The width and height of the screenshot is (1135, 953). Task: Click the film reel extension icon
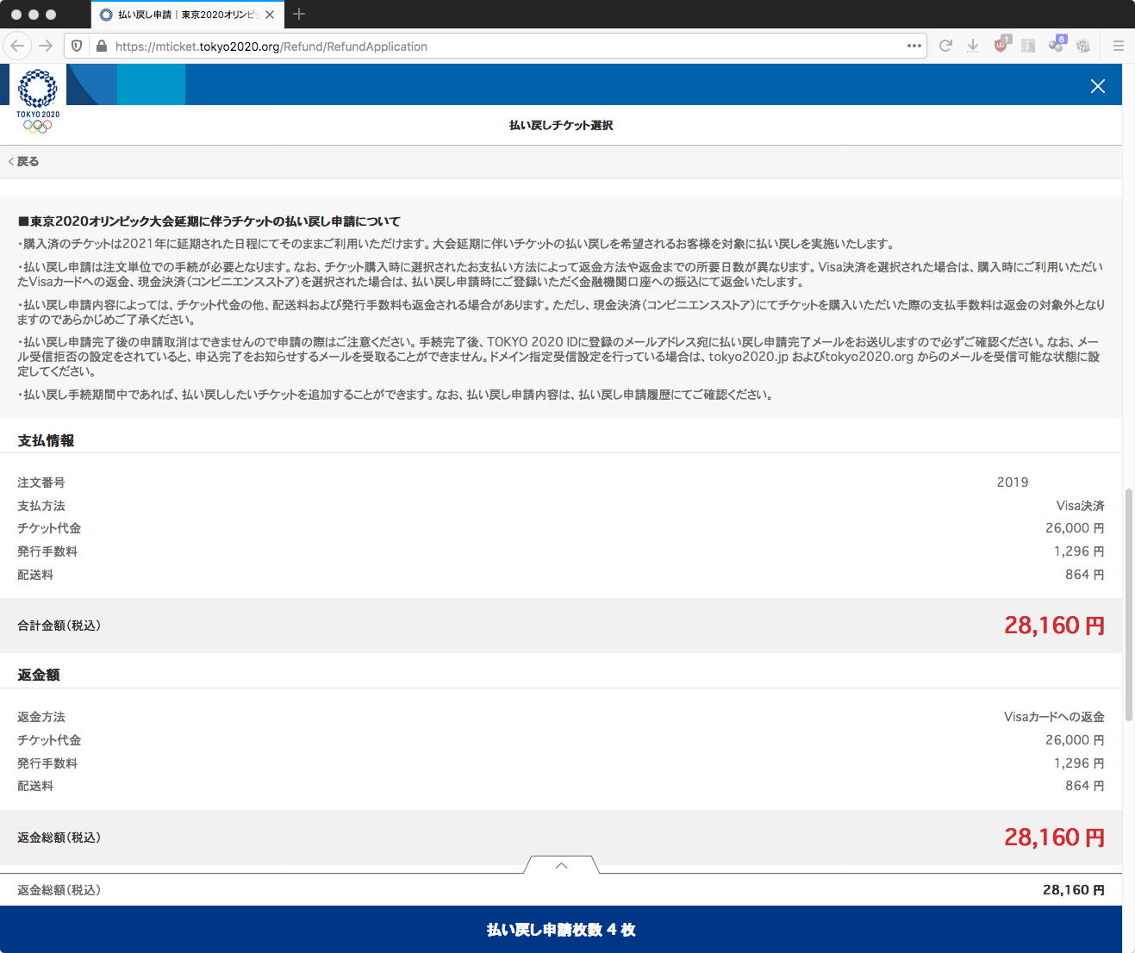(x=1083, y=46)
